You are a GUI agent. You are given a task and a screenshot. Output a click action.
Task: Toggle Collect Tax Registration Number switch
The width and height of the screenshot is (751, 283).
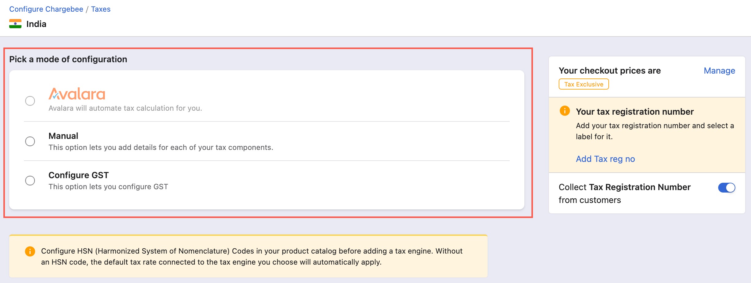[726, 188]
